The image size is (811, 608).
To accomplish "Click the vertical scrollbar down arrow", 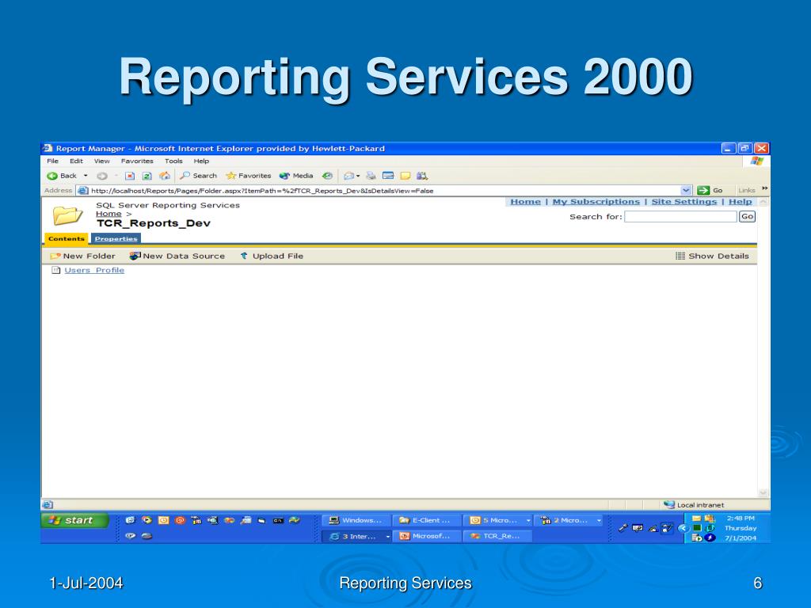I will pyautogui.click(x=763, y=492).
